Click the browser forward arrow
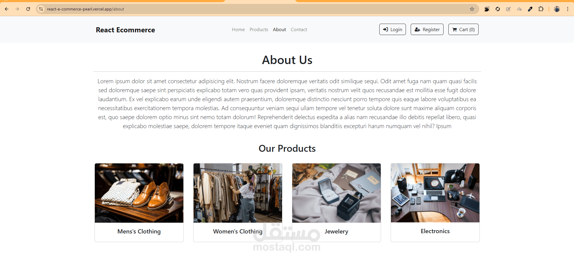Image resolution: width=574 pixels, height=258 pixels. pos(17,9)
